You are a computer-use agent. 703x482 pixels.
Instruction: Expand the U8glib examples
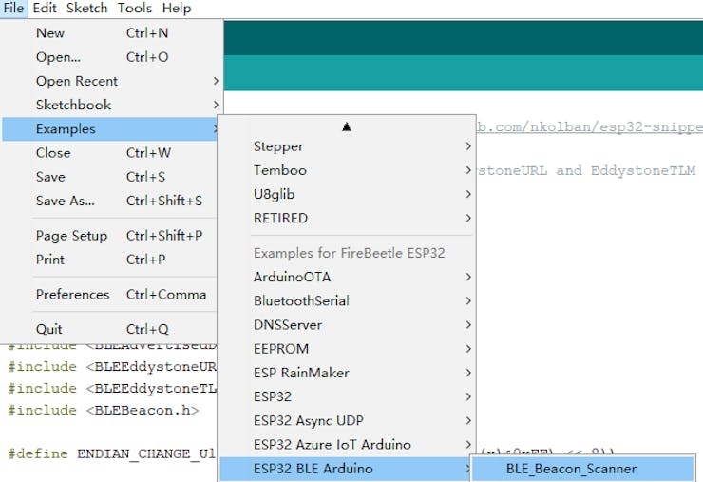pos(347,194)
